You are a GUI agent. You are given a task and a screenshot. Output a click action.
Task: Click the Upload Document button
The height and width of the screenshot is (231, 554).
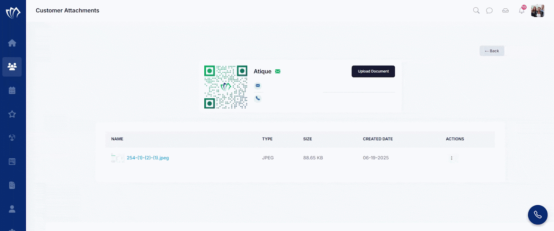pos(373,71)
